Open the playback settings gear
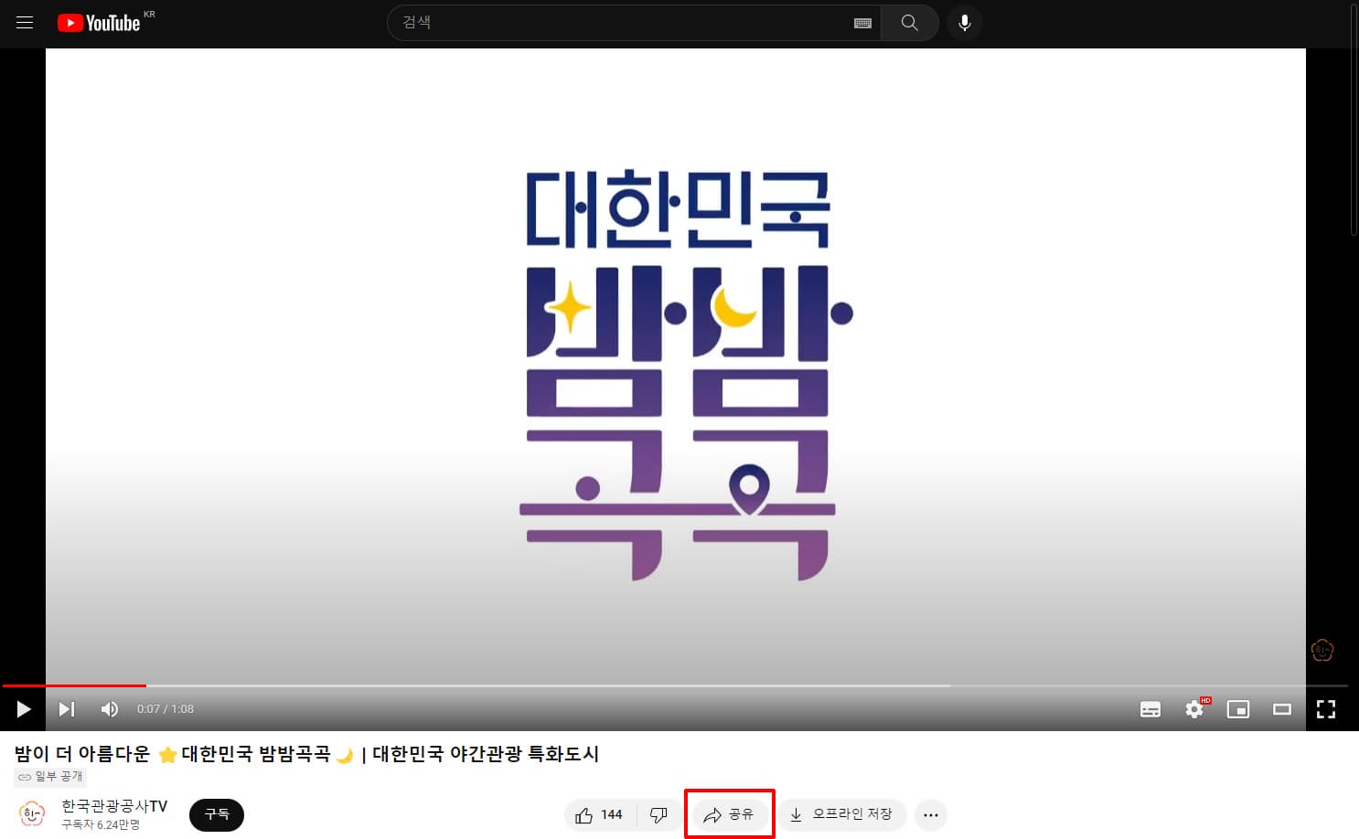 (1194, 709)
